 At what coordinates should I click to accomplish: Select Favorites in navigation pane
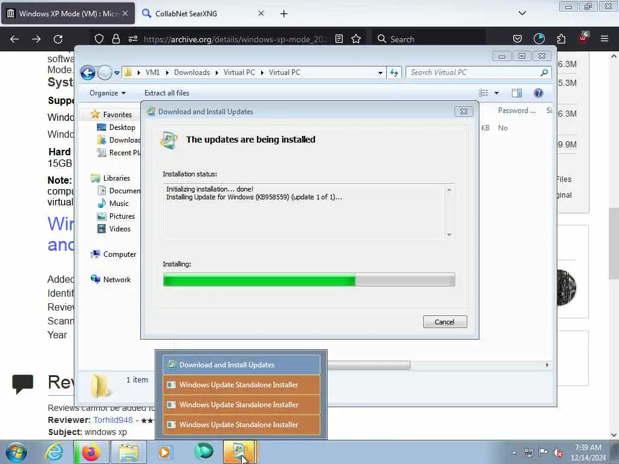[x=117, y=114]
